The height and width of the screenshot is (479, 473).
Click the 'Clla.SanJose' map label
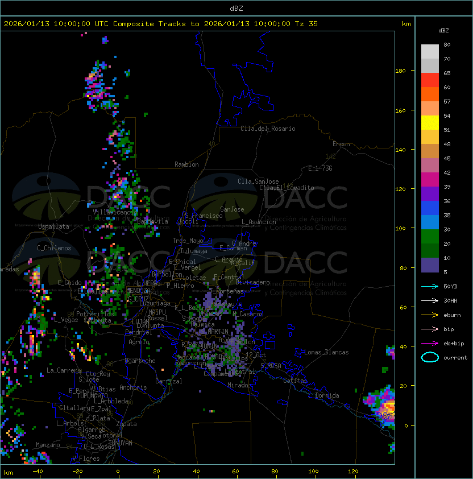tap(258, 181)
